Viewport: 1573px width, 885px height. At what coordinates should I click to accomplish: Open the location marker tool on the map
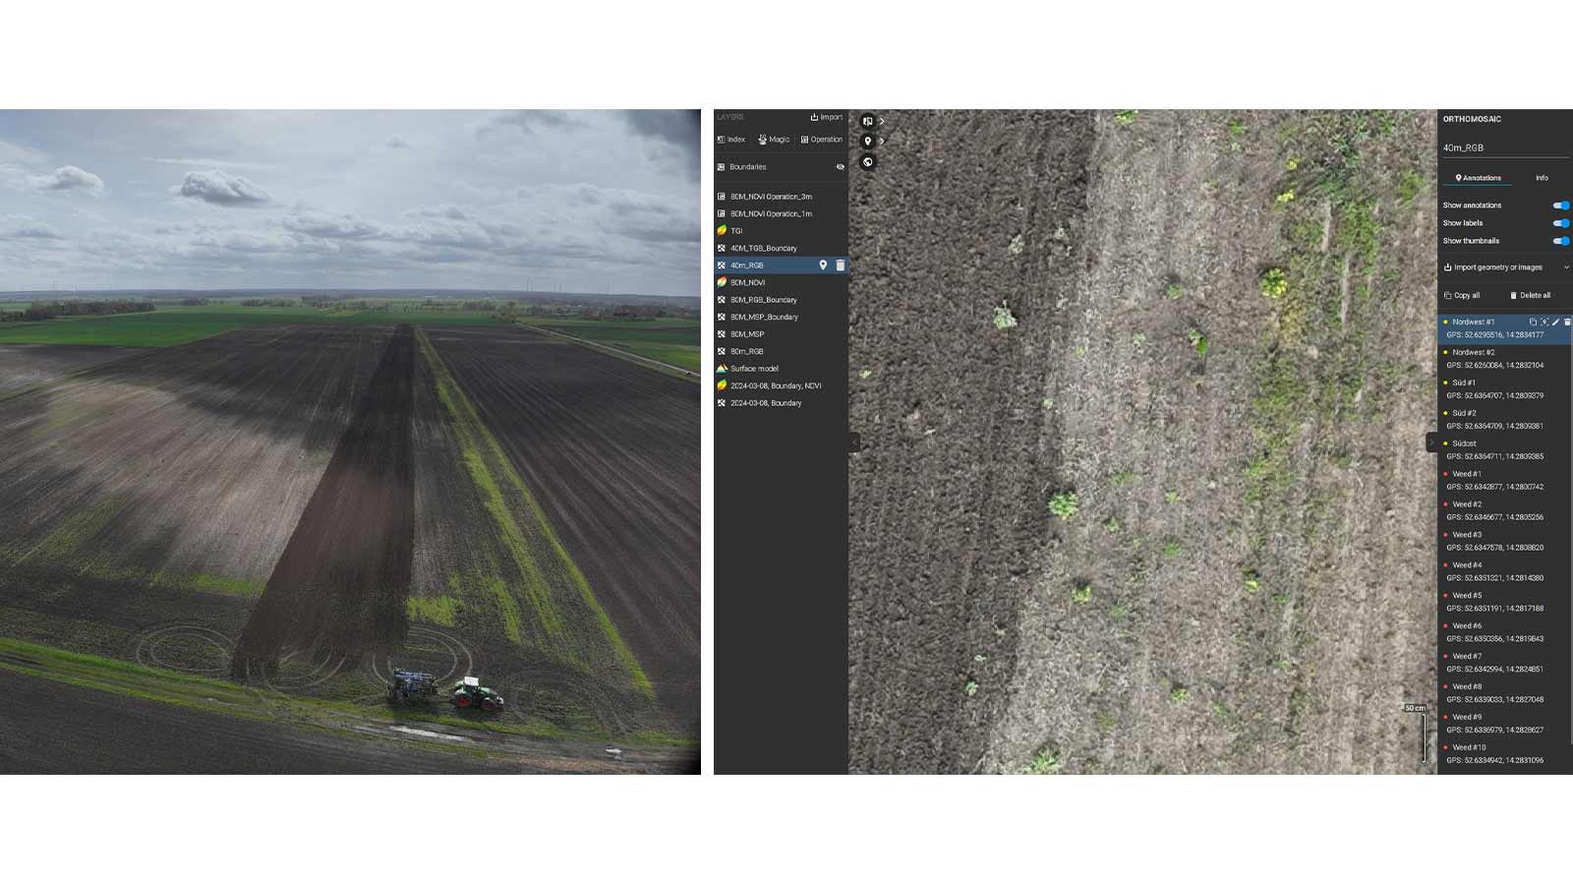pyautogui.click(x=867, y=142)
